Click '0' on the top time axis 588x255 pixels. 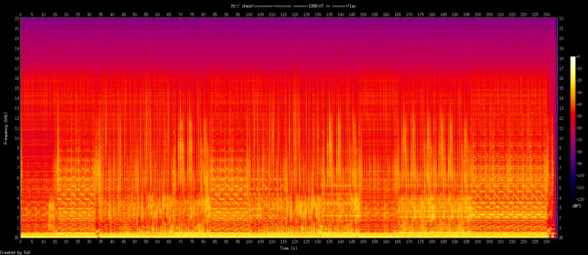tap(20, 15)
